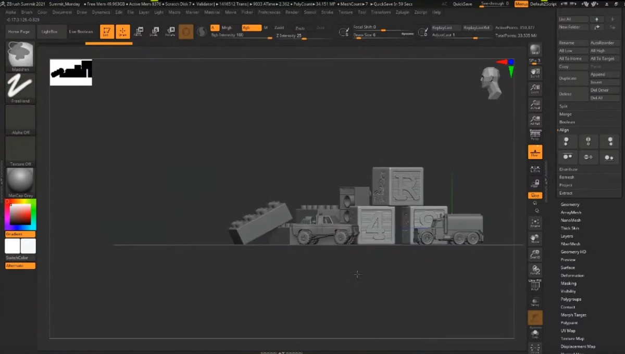Click the Frame view icon
Viewport: 625px width, 354px height.
click(535, 223)
